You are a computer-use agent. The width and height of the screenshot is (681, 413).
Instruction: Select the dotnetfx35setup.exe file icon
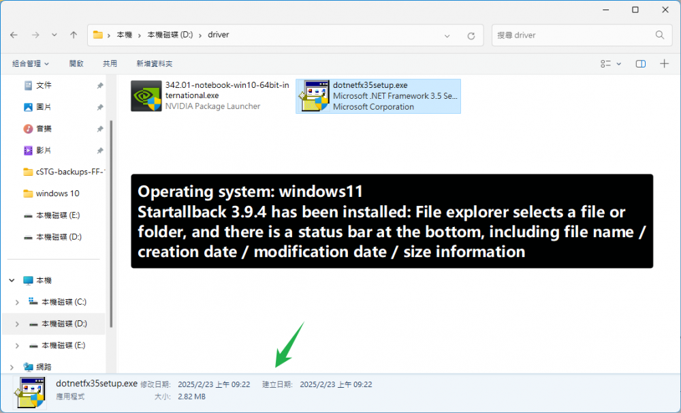coord(313,95)
